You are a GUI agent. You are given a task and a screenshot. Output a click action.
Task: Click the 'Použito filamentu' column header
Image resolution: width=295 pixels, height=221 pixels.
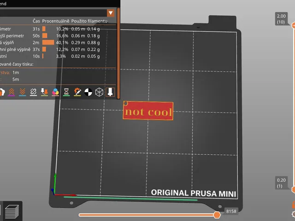pos(89,21)
